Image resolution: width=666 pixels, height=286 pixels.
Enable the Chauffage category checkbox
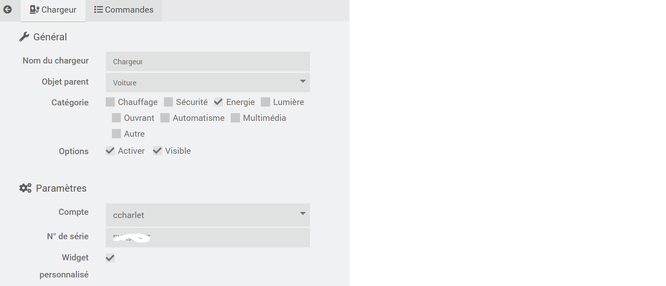click(110, 102)
